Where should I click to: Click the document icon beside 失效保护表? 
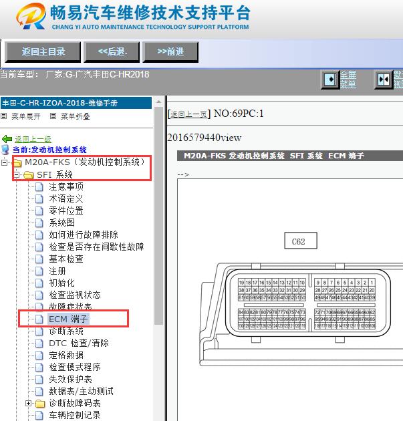pyautogui.click(x=39, y=380)
